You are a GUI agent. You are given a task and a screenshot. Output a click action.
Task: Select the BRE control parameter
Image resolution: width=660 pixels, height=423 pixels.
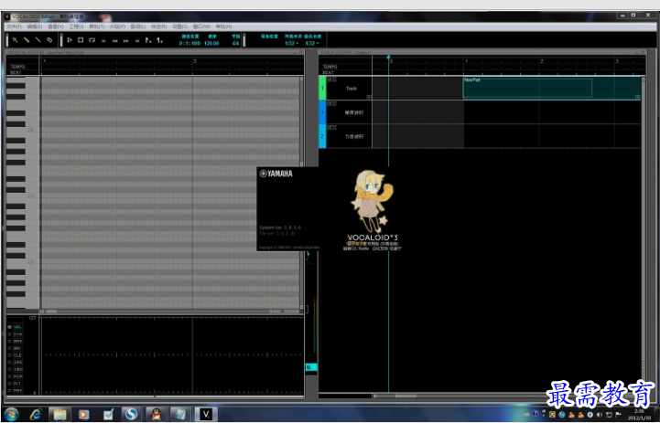click(16, 342)
